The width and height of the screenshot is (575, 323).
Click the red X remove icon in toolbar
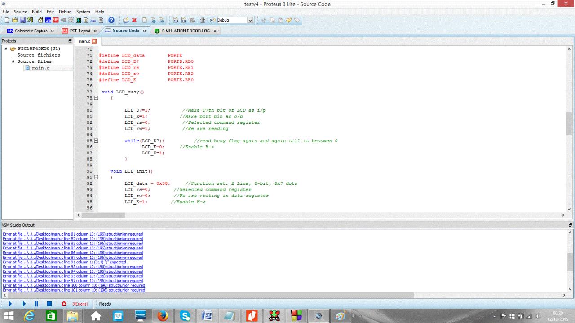[134, 20]
